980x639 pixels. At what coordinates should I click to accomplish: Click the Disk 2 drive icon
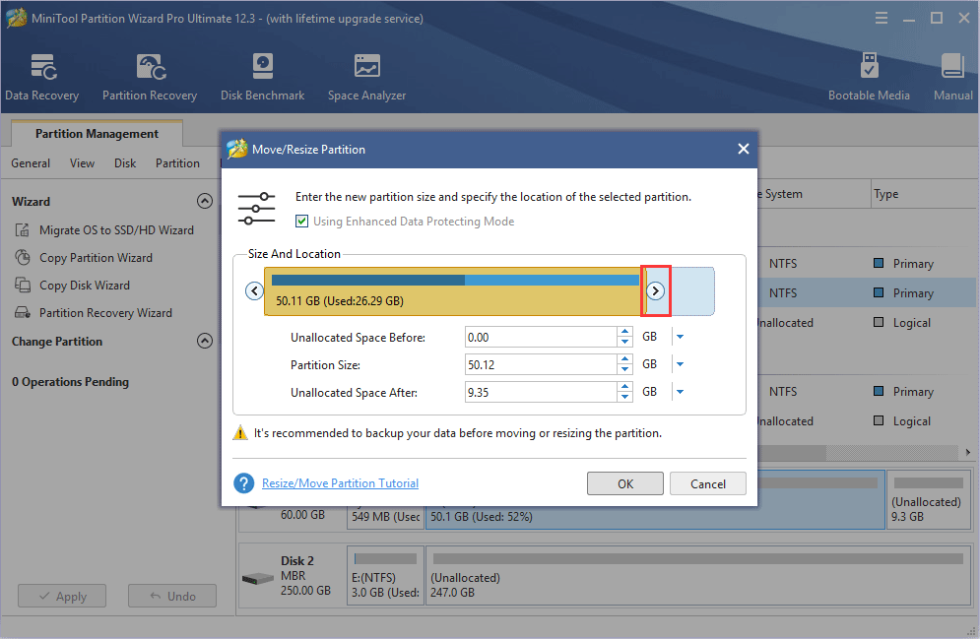[x=257, y=579]
